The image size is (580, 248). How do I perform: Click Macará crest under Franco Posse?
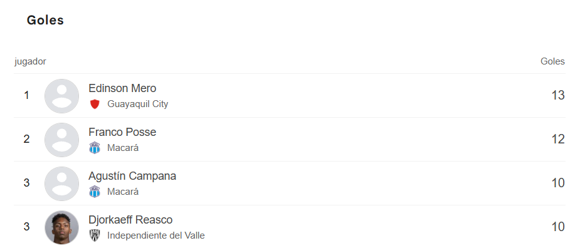pyautogui.click(x=95, y=148)
